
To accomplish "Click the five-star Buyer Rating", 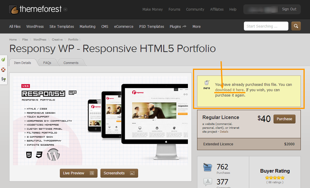I will pos(275,178).
